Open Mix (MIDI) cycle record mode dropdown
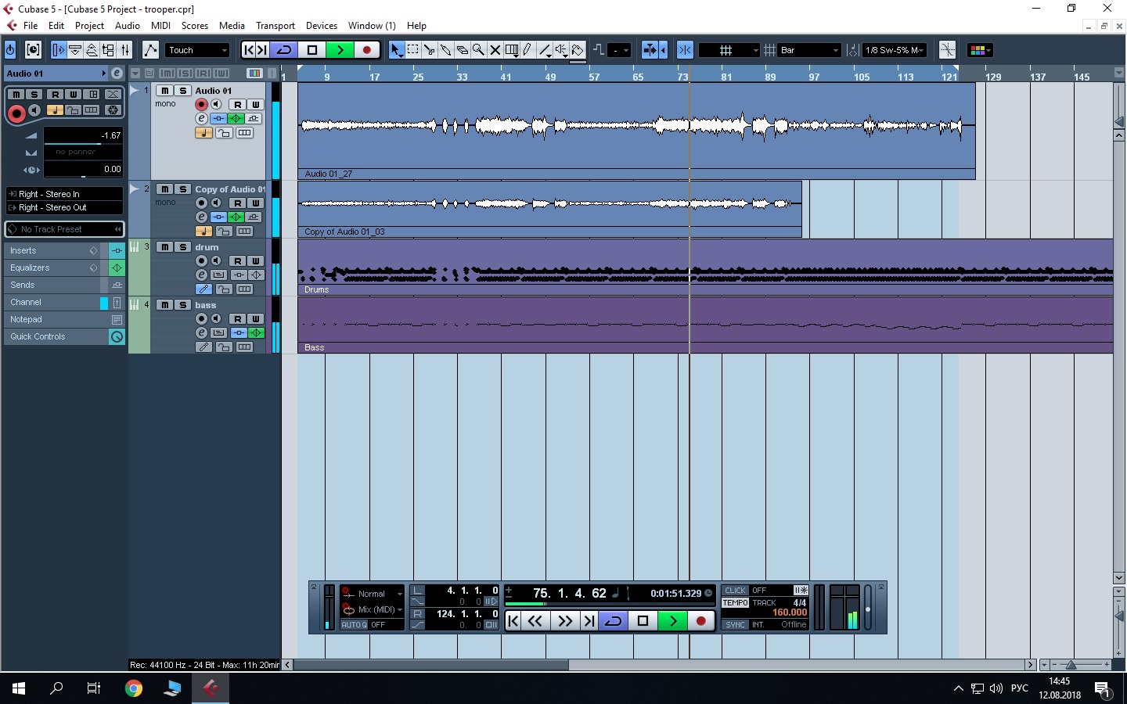This screenshot has height=704, width=1127. point(373,609)
